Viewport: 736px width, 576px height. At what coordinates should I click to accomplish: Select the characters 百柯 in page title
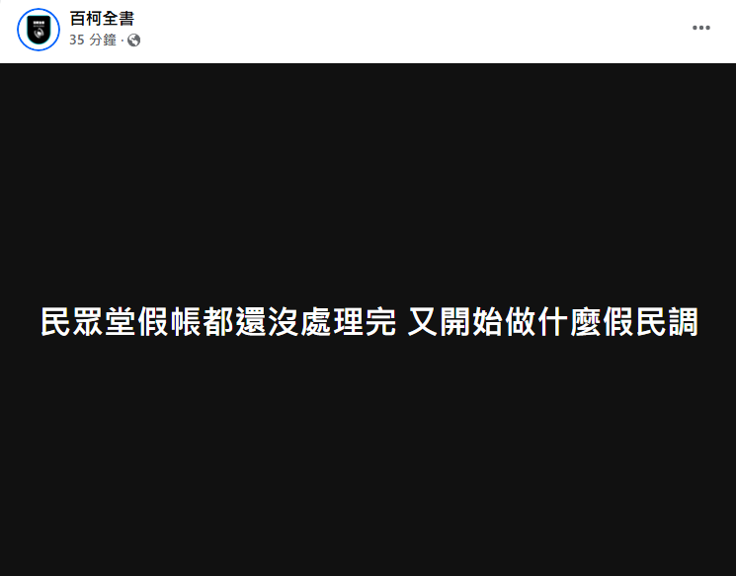[85, 19]
